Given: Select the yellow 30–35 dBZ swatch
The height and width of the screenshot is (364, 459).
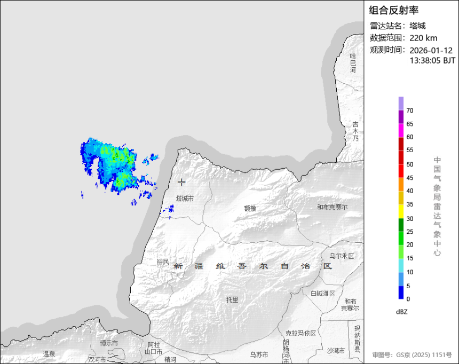Looking at the screenshot, I should tap(401, 211).
